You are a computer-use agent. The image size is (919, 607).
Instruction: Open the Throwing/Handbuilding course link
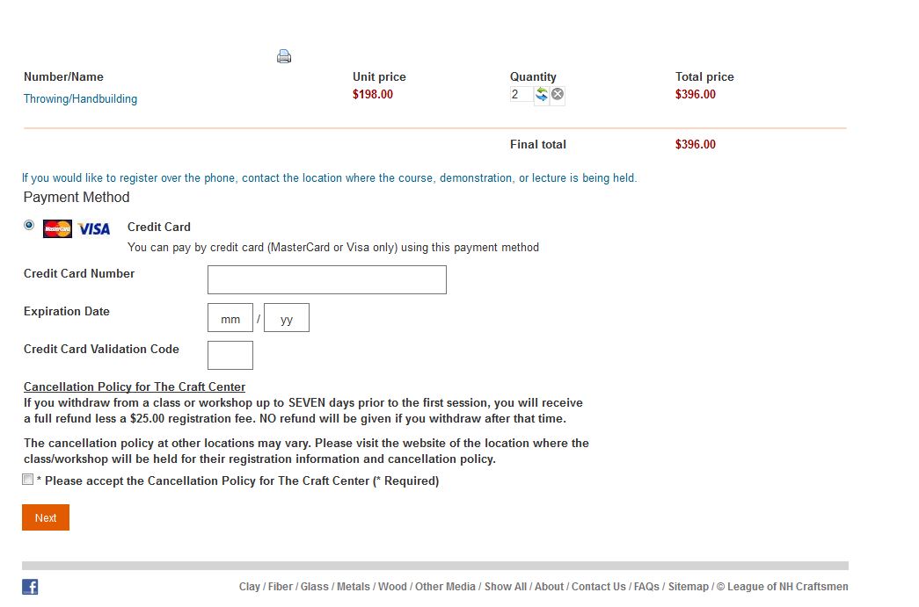coord(80,99)
